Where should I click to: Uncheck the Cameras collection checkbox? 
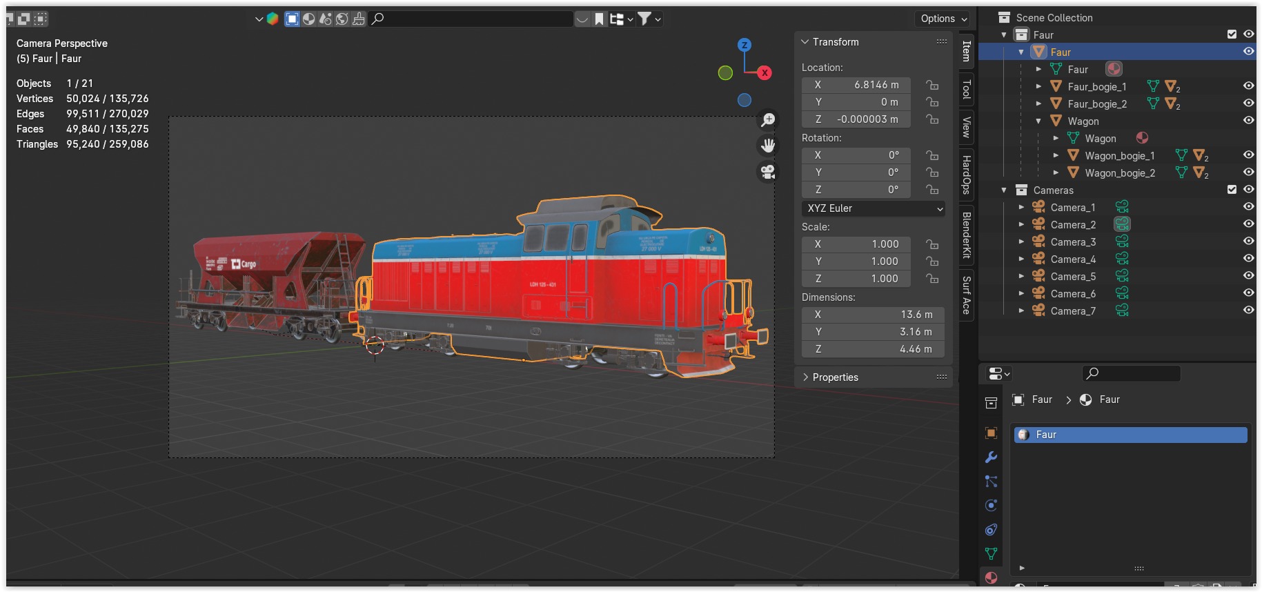pos(1232,190)
